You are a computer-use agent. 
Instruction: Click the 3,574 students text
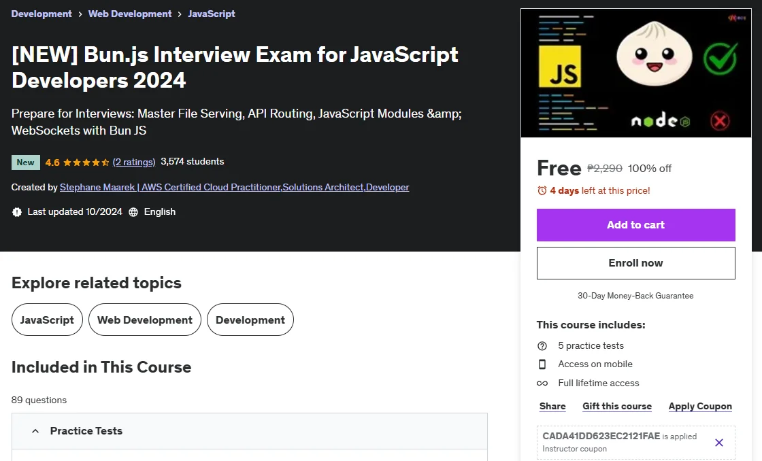(x=193, y=161)
